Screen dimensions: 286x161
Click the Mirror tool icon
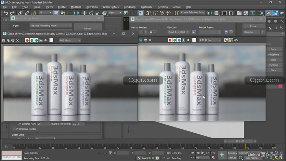tap(210, 13)
